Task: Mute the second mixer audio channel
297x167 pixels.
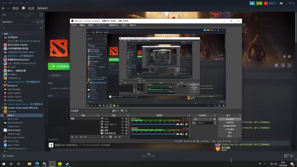Action: click(182, 134)
